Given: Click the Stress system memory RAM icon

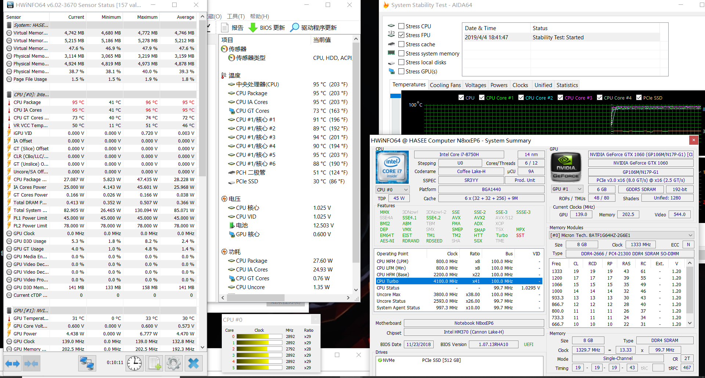Looking at the screenshot, I should (x=391, y=53).
